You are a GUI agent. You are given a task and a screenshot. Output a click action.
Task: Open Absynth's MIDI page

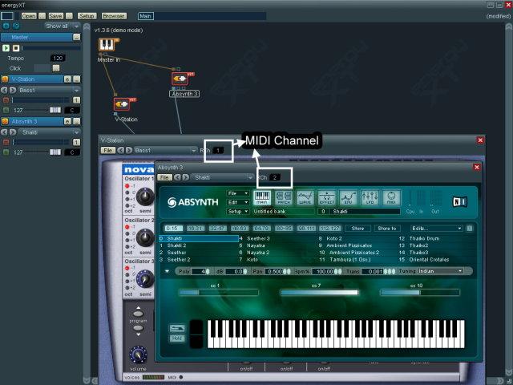click(391, 198)
